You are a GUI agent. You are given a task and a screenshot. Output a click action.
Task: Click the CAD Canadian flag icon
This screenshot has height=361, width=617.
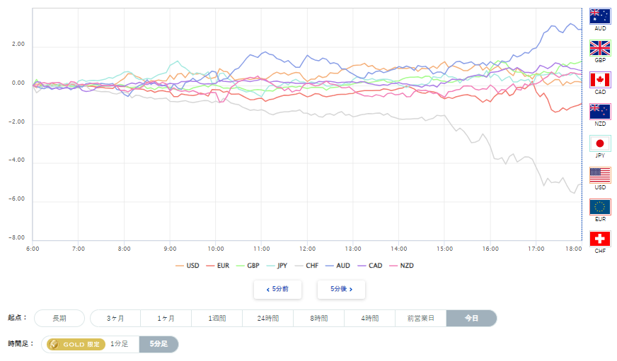click(x=600, y=80)
